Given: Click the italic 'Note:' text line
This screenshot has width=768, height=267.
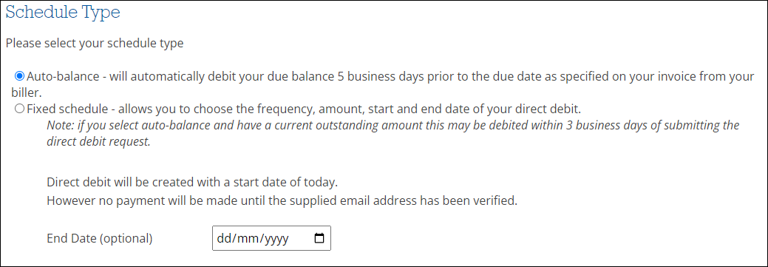Looking at the screenshot, I should click(393, 125).
